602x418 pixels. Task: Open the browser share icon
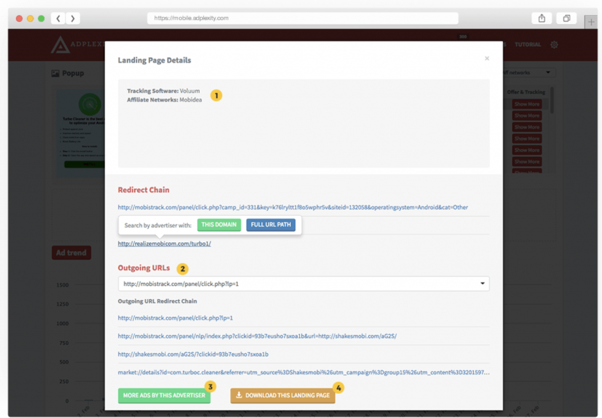(x=541, y=18)
